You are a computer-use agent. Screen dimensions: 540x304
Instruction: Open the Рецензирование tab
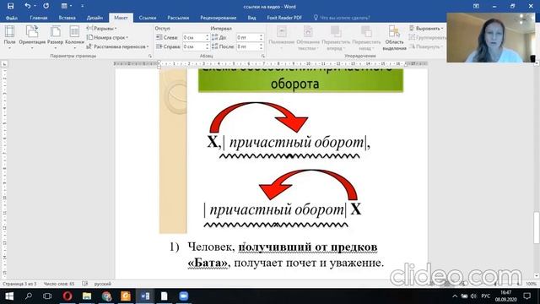click(x=218, y=18)
